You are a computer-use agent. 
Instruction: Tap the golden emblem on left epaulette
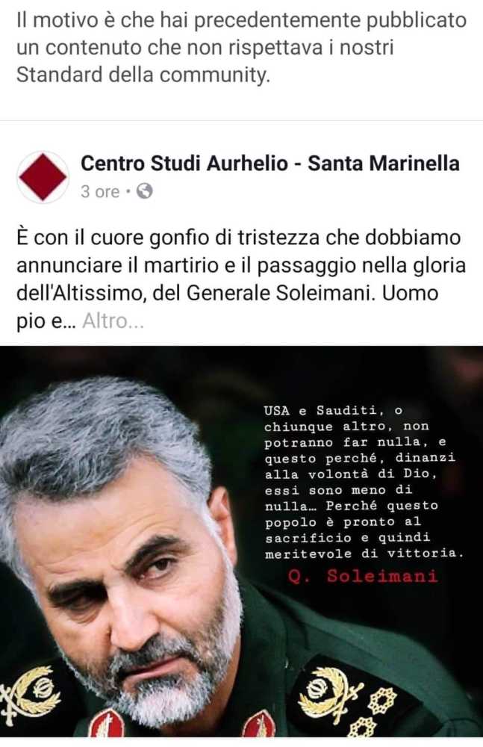click(x=30, y=696)
